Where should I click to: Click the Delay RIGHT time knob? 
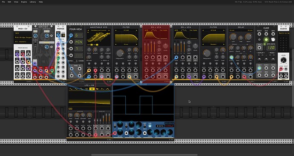tap(248, 37)
